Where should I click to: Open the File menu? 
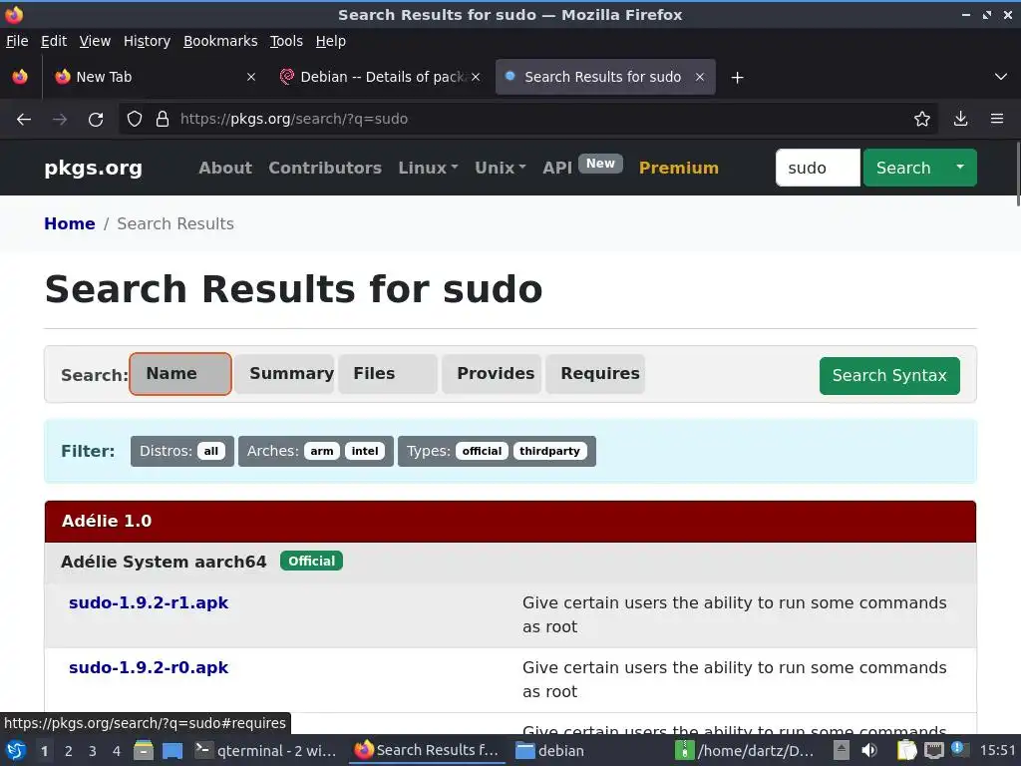click(17, 41)
